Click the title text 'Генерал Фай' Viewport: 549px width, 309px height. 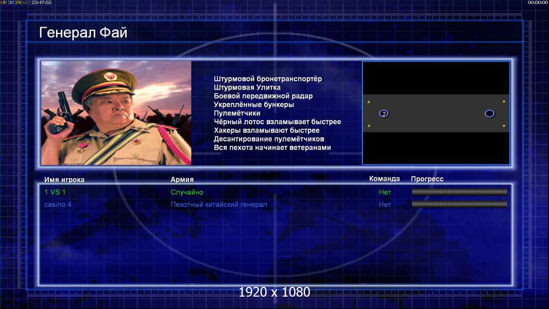tap(83, 32)
